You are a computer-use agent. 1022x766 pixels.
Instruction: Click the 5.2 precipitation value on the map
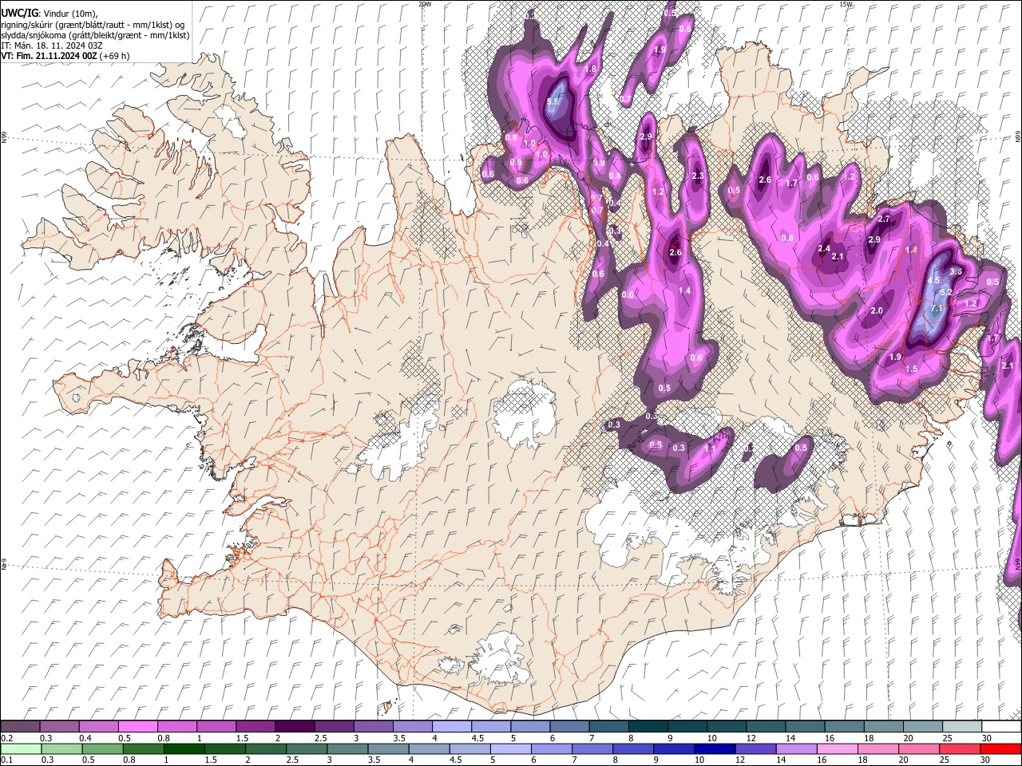(946, 293)
